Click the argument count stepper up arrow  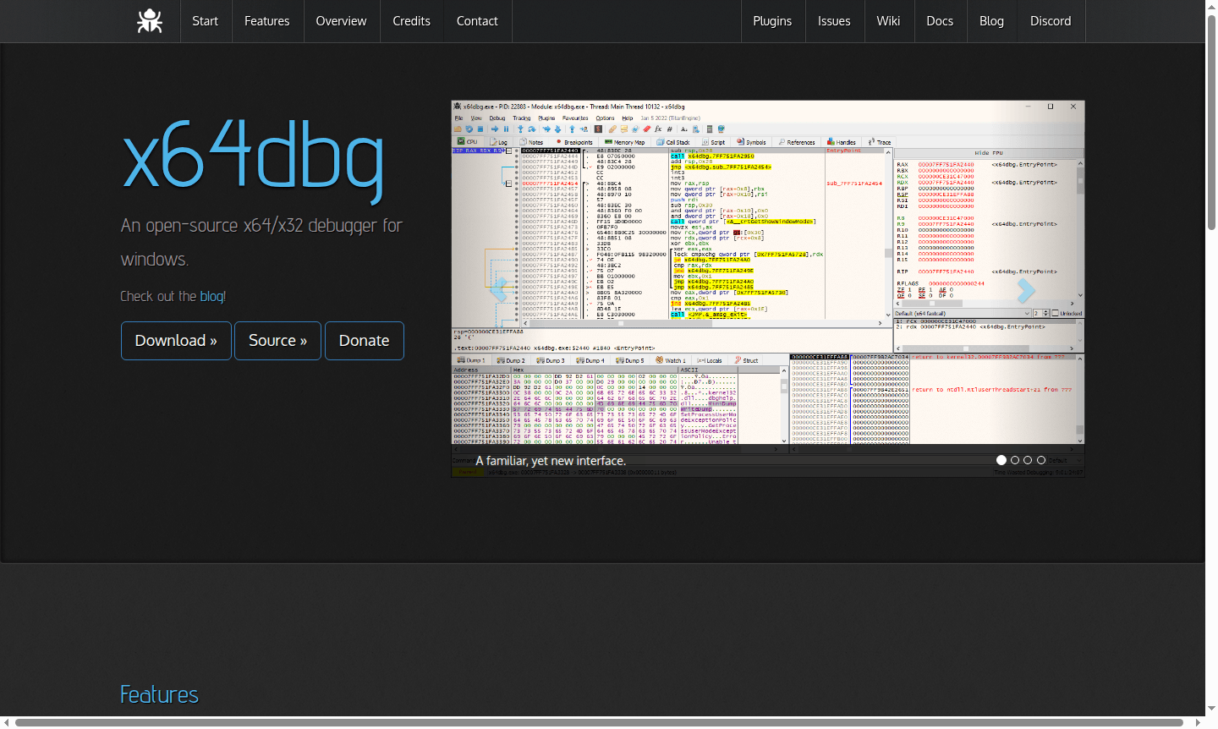[1045, 310]
